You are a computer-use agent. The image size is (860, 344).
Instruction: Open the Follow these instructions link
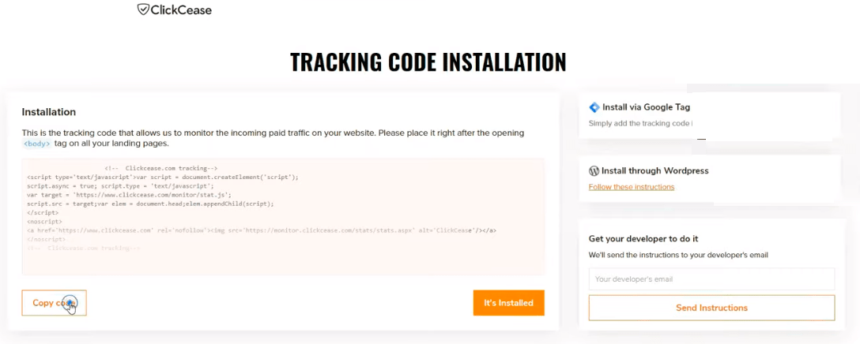pos(632,187)
